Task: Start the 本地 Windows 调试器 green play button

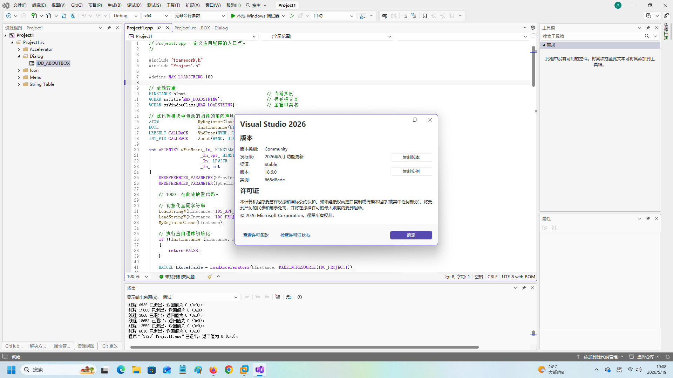Action: click(233, 16)
